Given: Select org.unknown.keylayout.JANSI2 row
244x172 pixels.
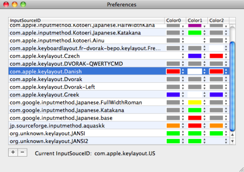Looking at the screenshot, I should (x=119, y=141).
